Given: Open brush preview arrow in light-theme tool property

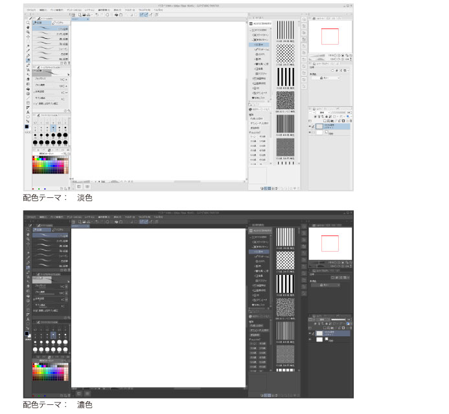Looking at the screenshot, I should 69,74.
